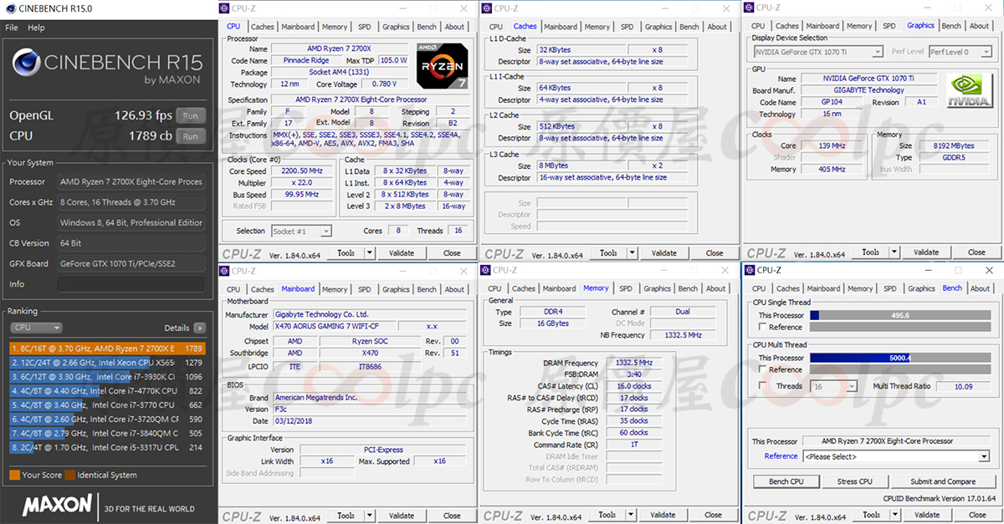Click the Multi Thread This Processor bar showing 5000.4
The image size is (1004, 524).
pos(899,358)
